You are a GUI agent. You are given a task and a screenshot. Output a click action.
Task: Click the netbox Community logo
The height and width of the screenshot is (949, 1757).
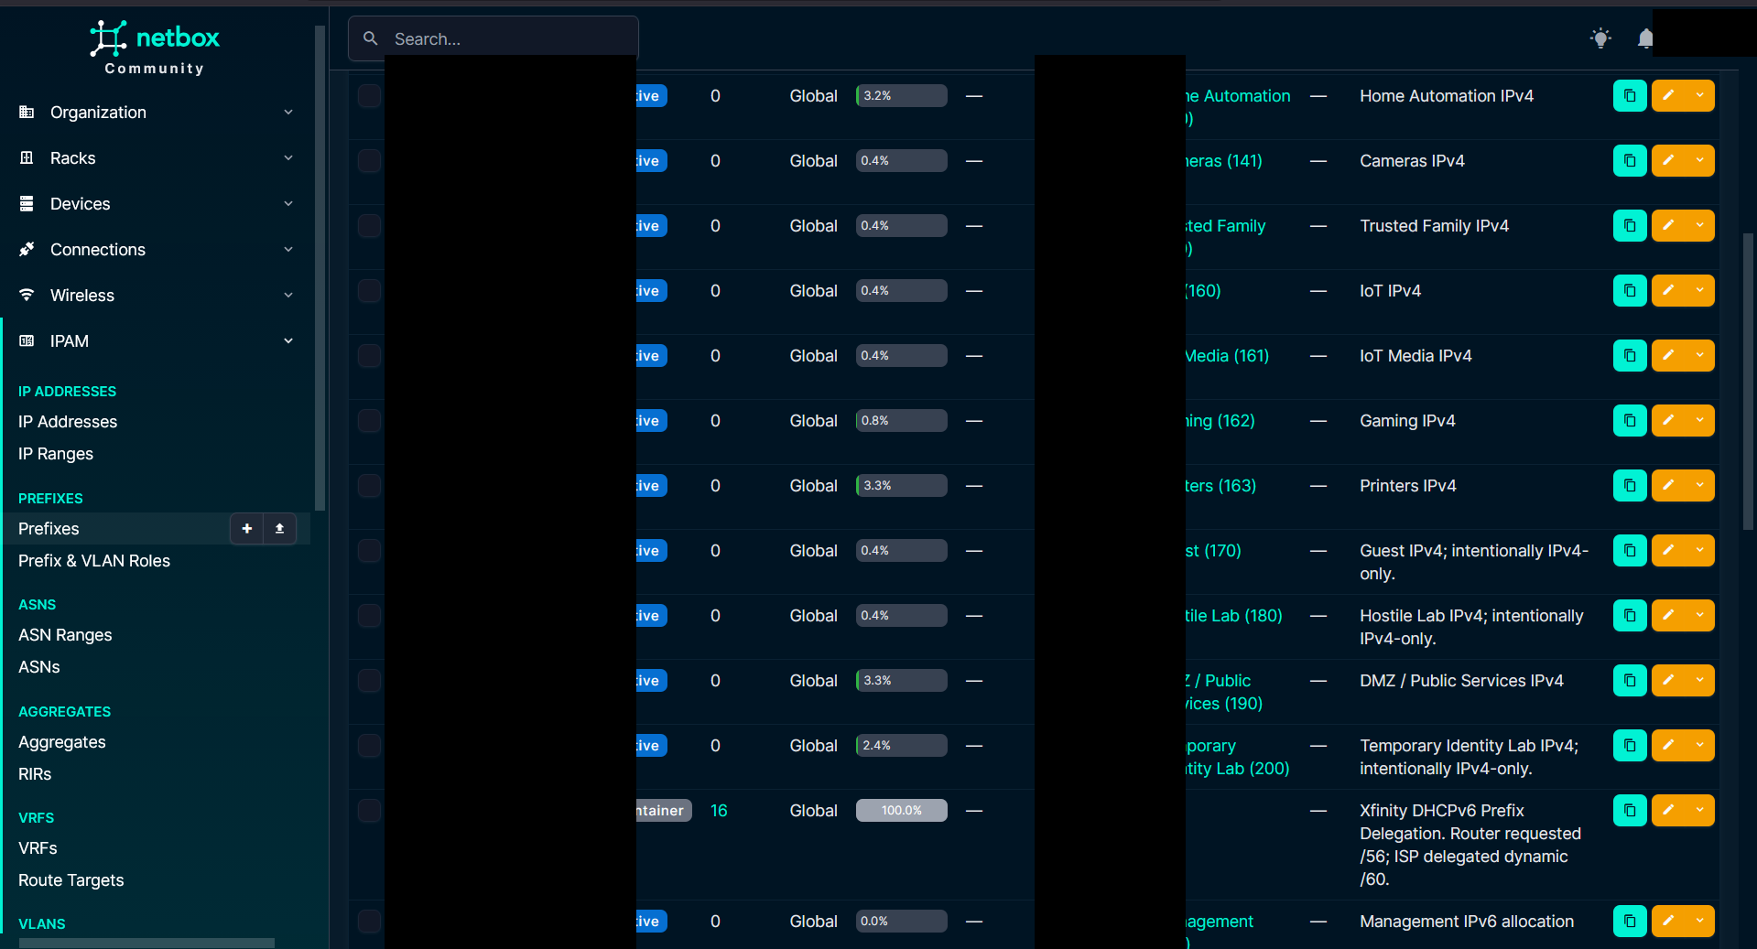[155, 48]
